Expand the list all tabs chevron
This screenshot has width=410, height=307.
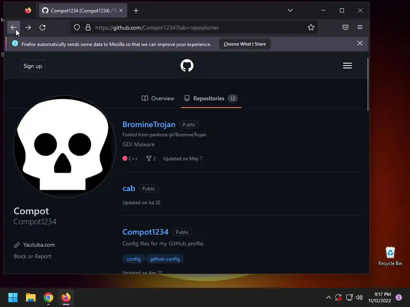coord(290,10)
